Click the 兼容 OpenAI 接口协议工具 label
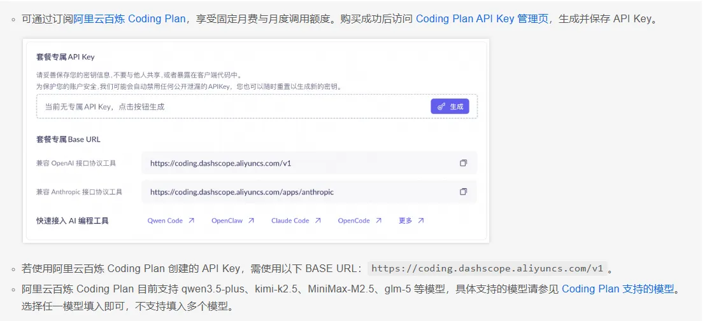 [x=76, y=163]
